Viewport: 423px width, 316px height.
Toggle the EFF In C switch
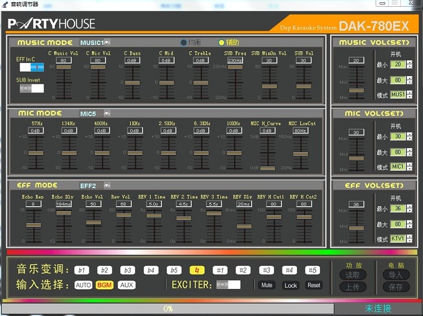(32, 67)
